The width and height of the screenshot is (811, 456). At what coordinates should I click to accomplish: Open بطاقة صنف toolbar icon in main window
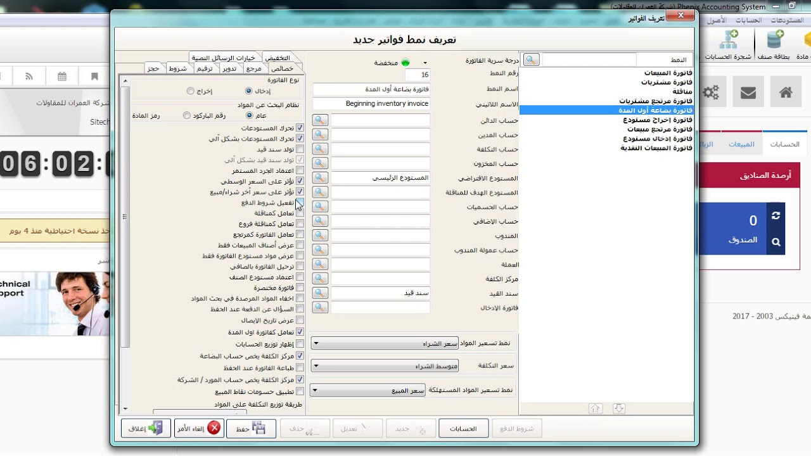tap(774, 45)
